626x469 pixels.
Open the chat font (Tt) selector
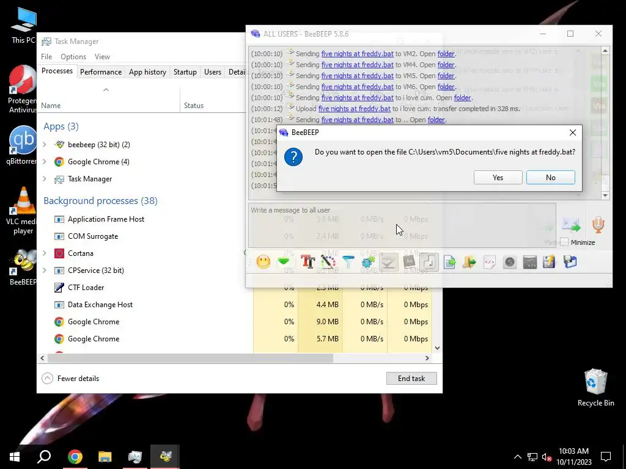[307, 261]
